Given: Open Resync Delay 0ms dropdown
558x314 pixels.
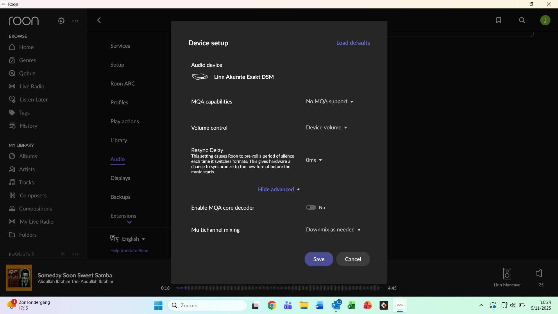Looking at the screenshot, I should pos(314,160).
